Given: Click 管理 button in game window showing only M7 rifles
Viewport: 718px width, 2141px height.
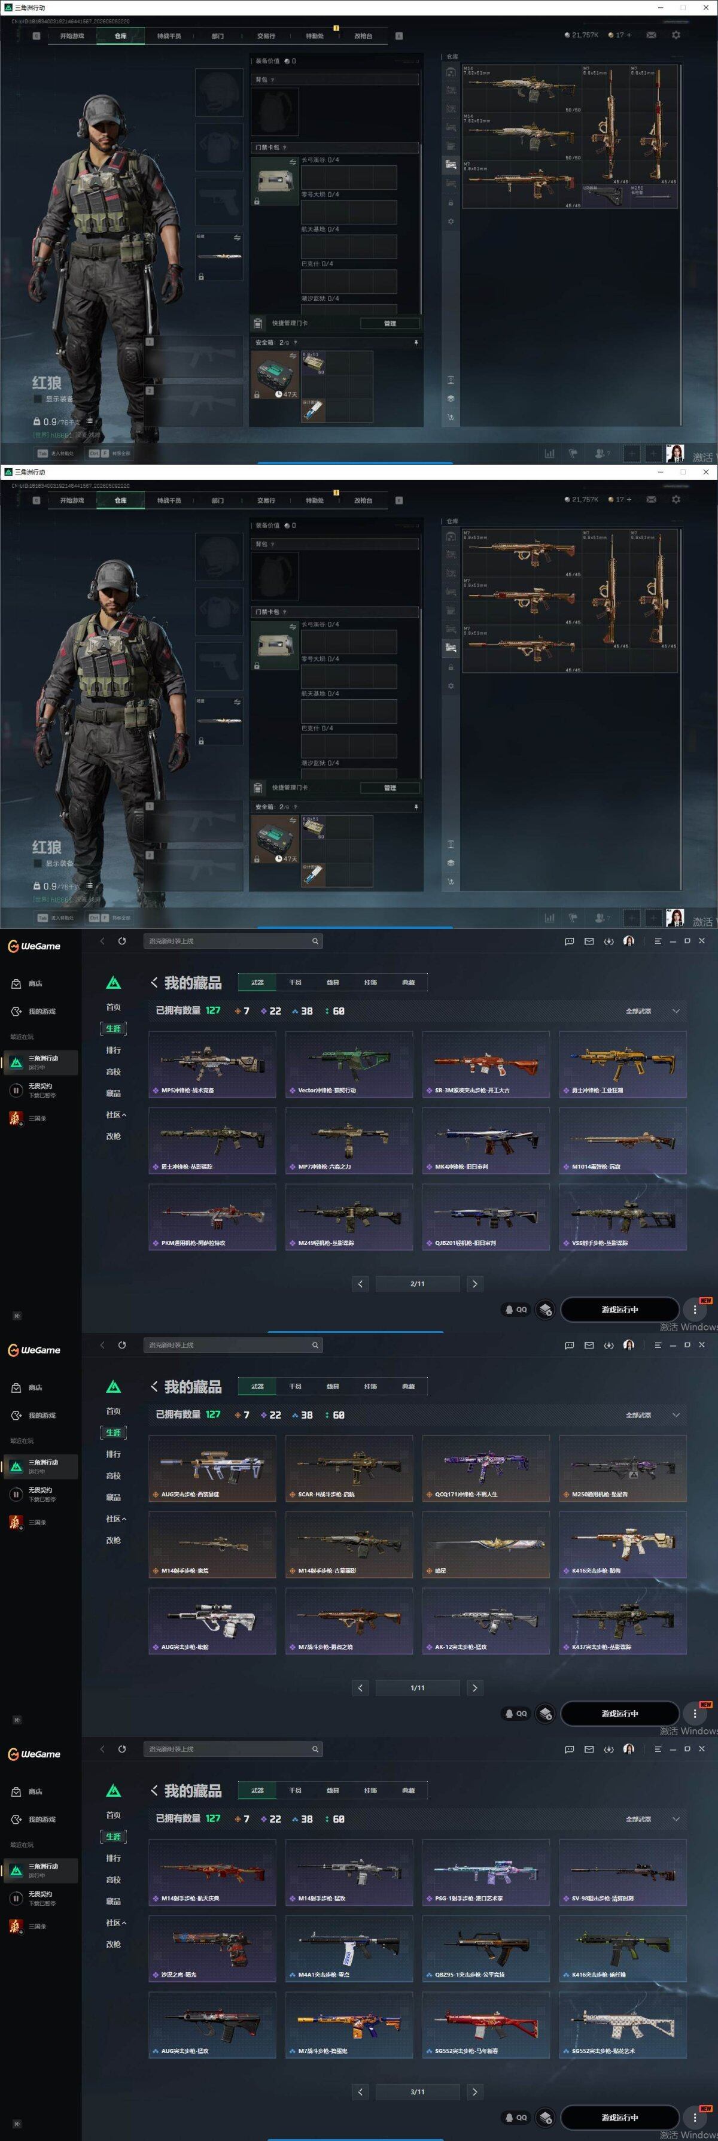Looking at the screenshot, I should [390, 788].
